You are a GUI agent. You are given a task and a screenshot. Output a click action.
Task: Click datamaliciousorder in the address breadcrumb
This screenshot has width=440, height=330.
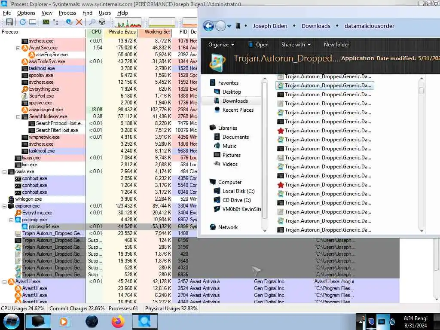pos(369,26)
